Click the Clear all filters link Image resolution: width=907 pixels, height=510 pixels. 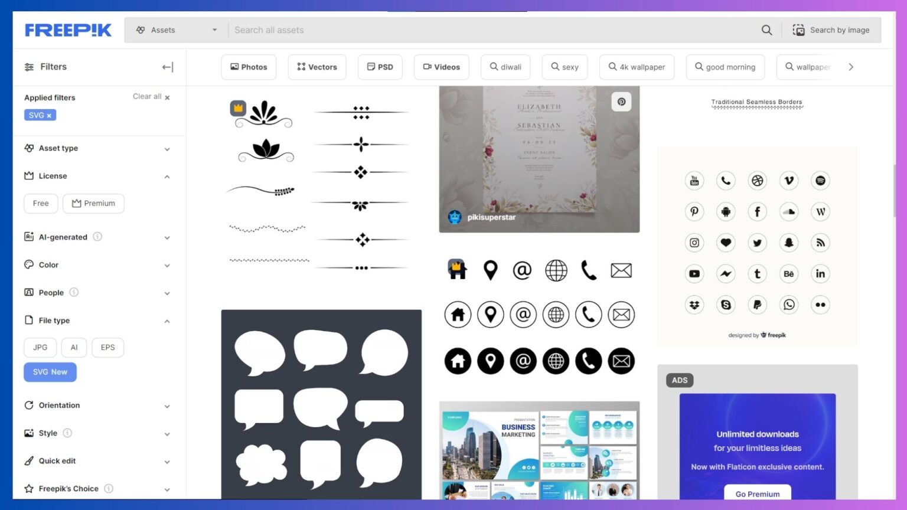click(x=147, y=96)
